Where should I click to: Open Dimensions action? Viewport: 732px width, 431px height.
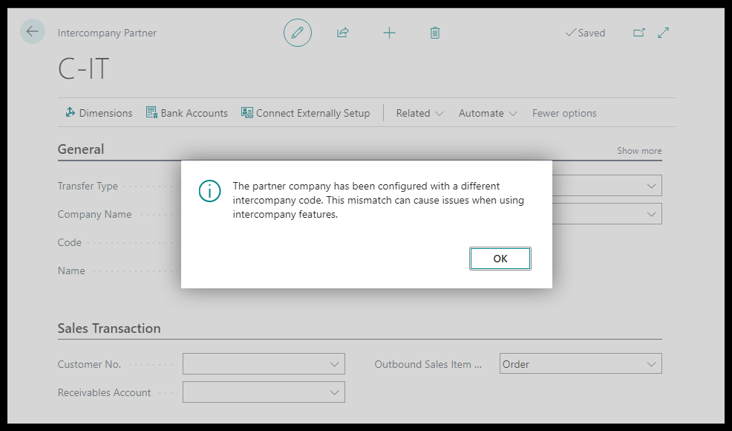99,113
